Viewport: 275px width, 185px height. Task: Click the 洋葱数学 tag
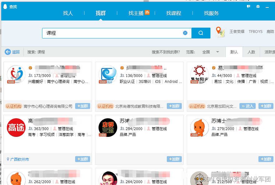click(66, 135)
